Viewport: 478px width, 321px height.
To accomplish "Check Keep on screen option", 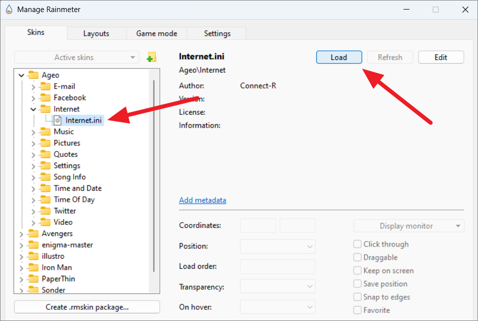I will [357, 271].
